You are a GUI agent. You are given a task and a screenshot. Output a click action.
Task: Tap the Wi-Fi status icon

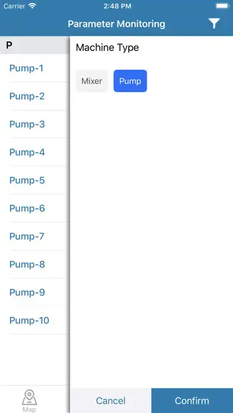tap(33, 6)
